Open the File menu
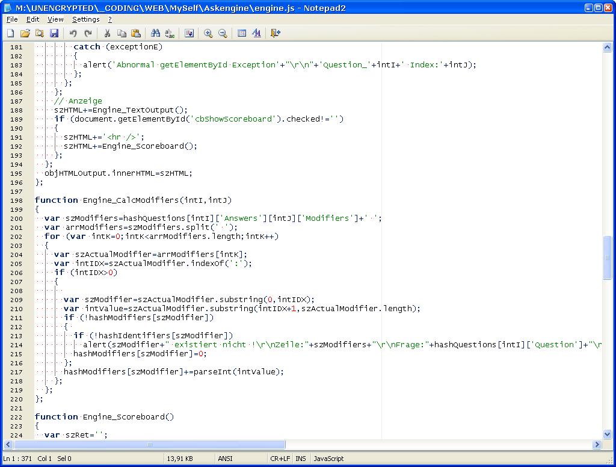This screenshot has width=616, height=467. click(x=12, y=19)
